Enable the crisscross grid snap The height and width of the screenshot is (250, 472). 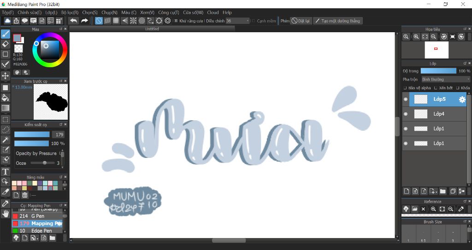click(116, 21)
